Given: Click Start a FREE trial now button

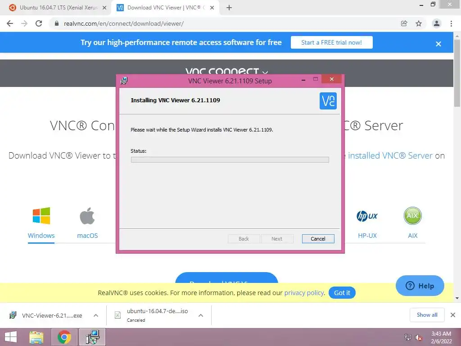Looking at the screenshot, I should coord(332,42).
